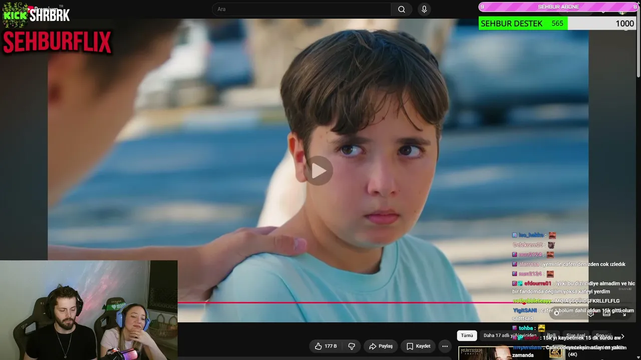Like the video with the thumbs-up button
641x360 pixels.
point(326,346)
